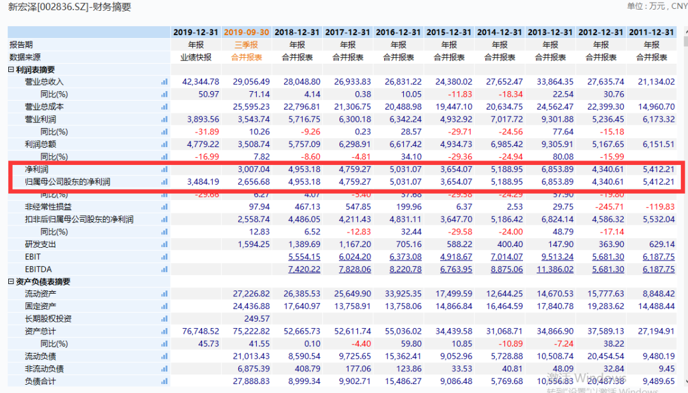Open chart icon for 归属母公司股东的净利润
688x393 pixels.
[164, 182]
